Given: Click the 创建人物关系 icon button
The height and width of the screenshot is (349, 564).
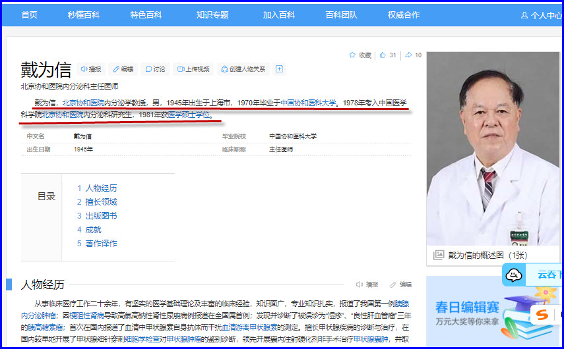Looking at the screenshot, I should (224, 69).
